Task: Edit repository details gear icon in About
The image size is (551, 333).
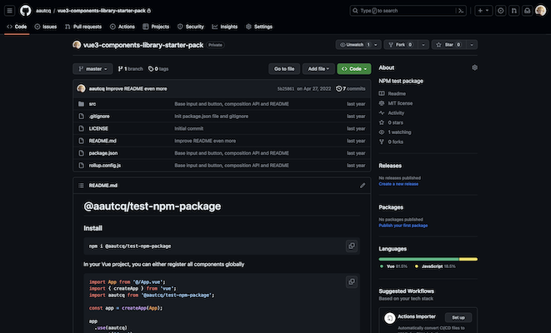Action: click(474, 67)
